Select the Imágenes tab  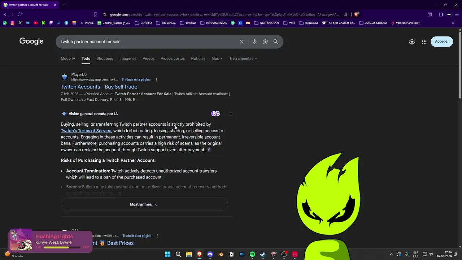(128, 58)
